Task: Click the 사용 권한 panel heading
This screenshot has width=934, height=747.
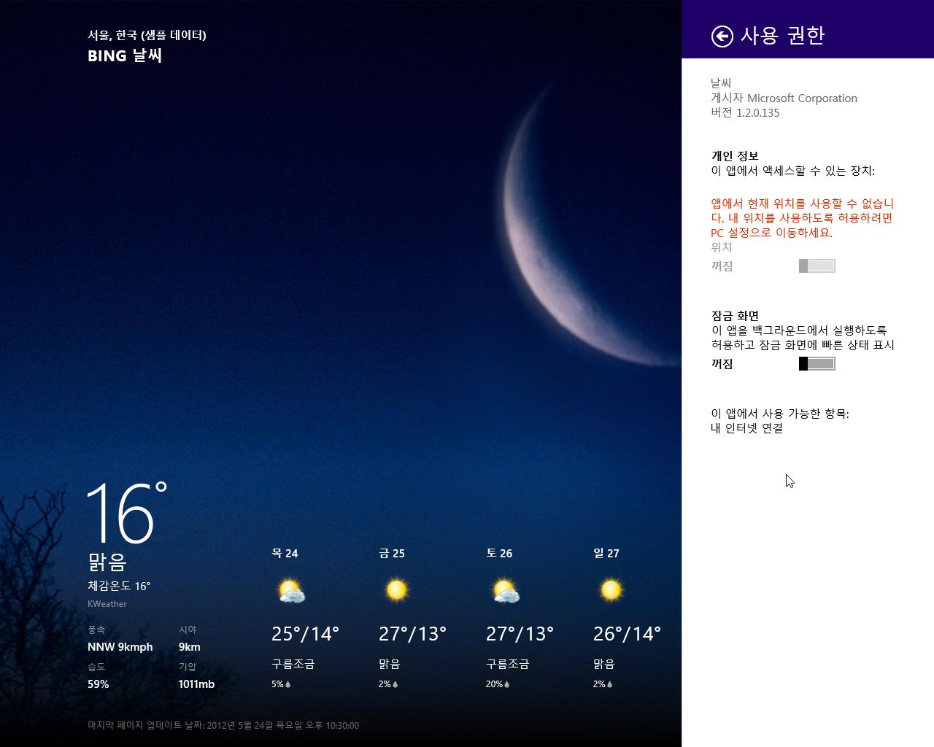Action: click(782, 36)
